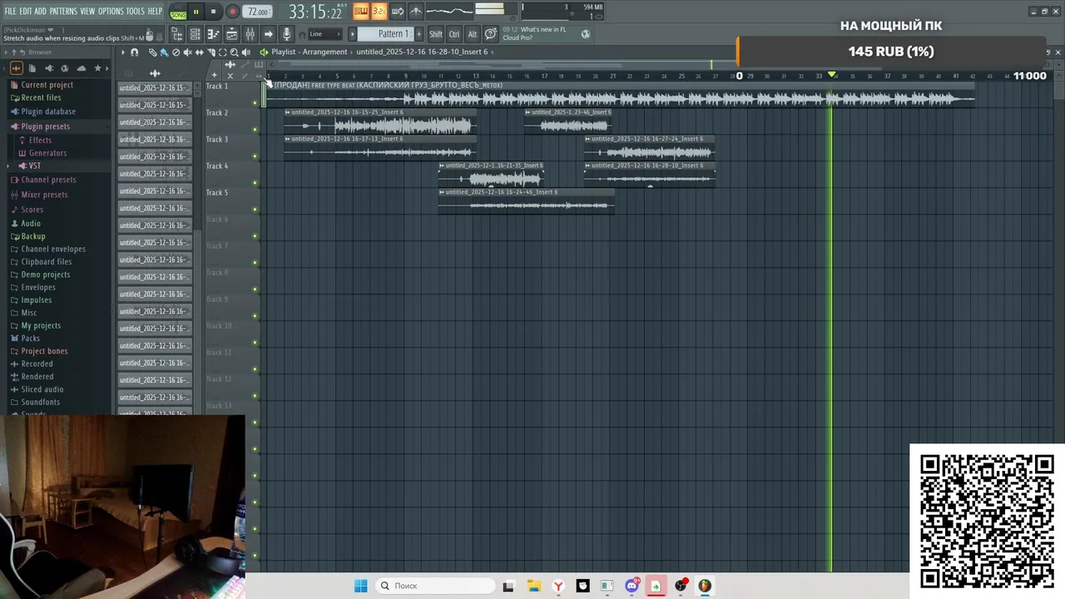
Task: Select the Draw pencil tool in playlist
Action: 152,52
